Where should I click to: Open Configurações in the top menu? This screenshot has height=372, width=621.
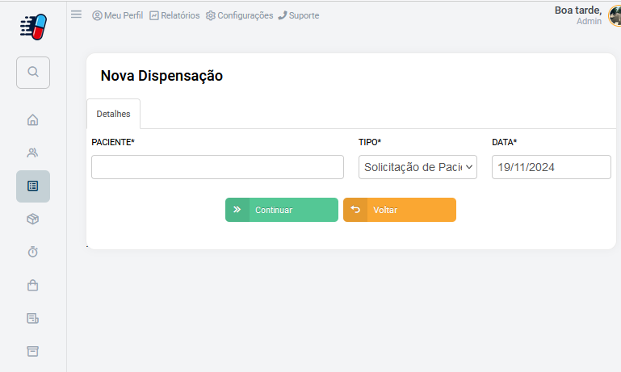[x=240, y=15]
